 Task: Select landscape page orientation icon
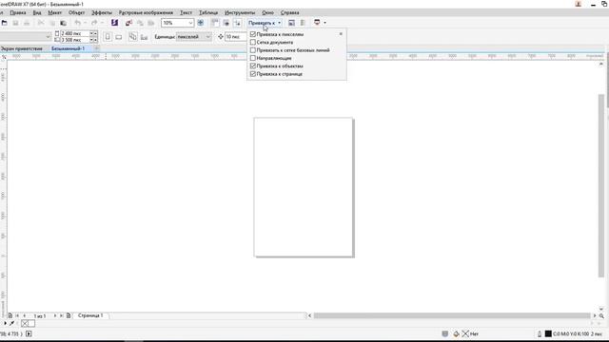(118, 37)
